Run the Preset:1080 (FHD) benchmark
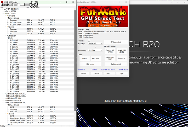The height and width of the screenshot is (127, 188). tap(110, 58)
